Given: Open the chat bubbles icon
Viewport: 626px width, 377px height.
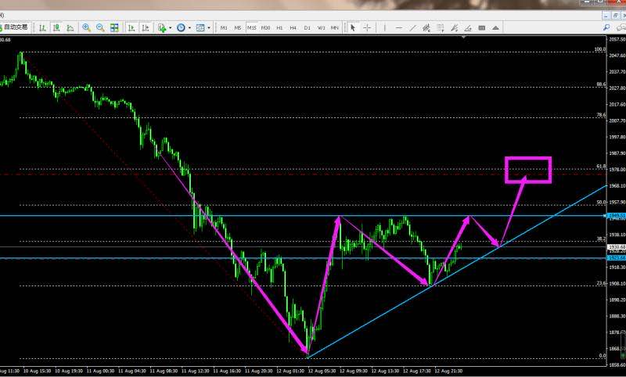Looking at the screenshot, I should pyautogui.click(x=621, y=27).
